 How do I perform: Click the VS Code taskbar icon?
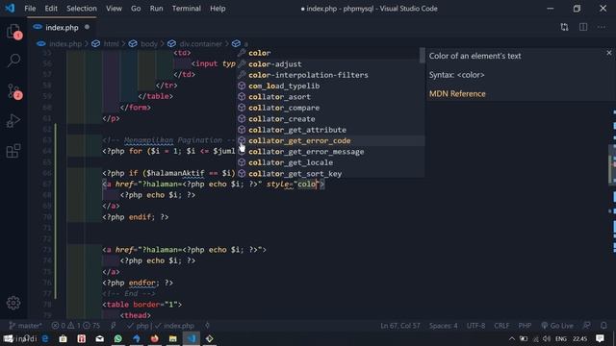191,338
